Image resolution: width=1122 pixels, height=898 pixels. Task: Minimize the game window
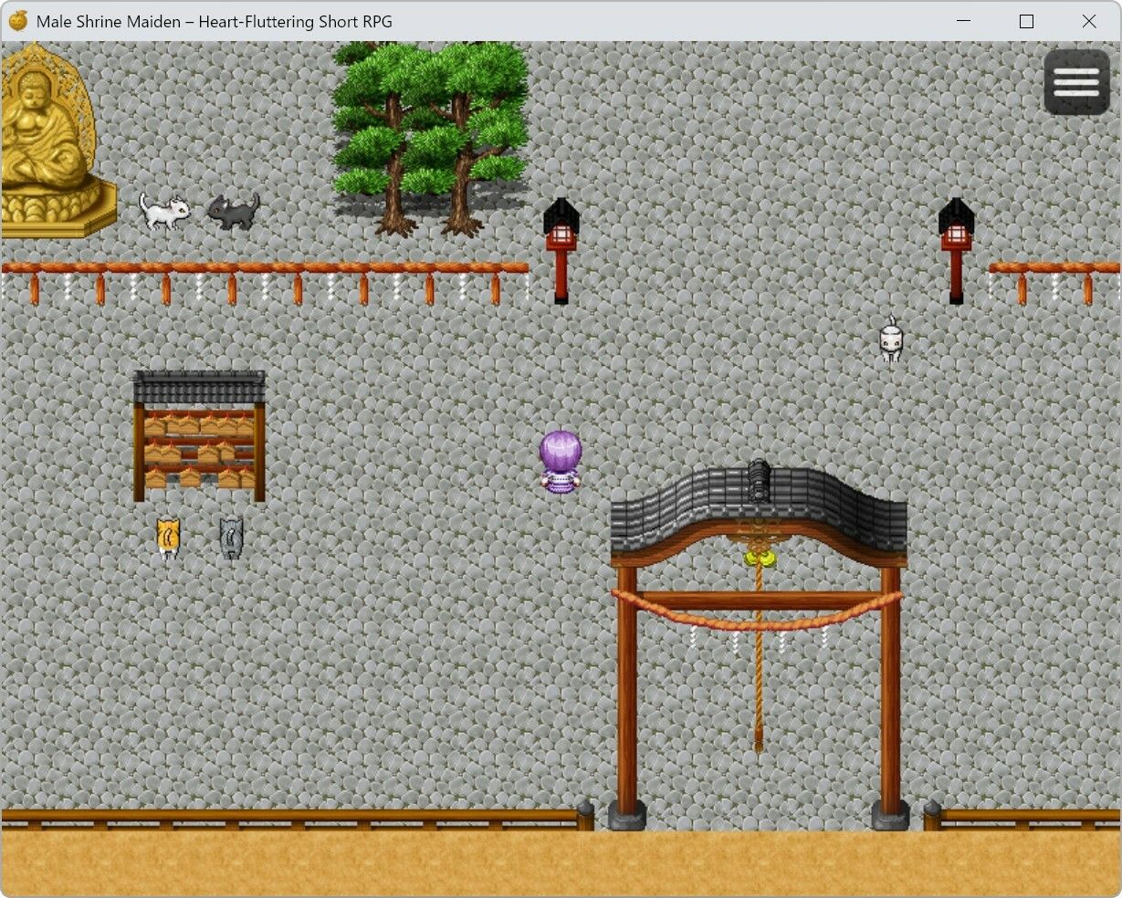964,21
